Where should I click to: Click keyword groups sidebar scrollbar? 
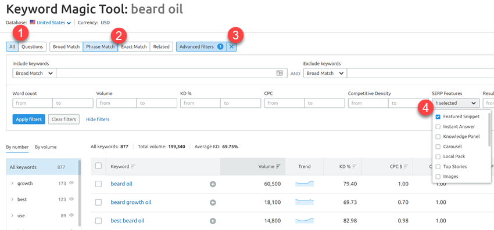80,193
